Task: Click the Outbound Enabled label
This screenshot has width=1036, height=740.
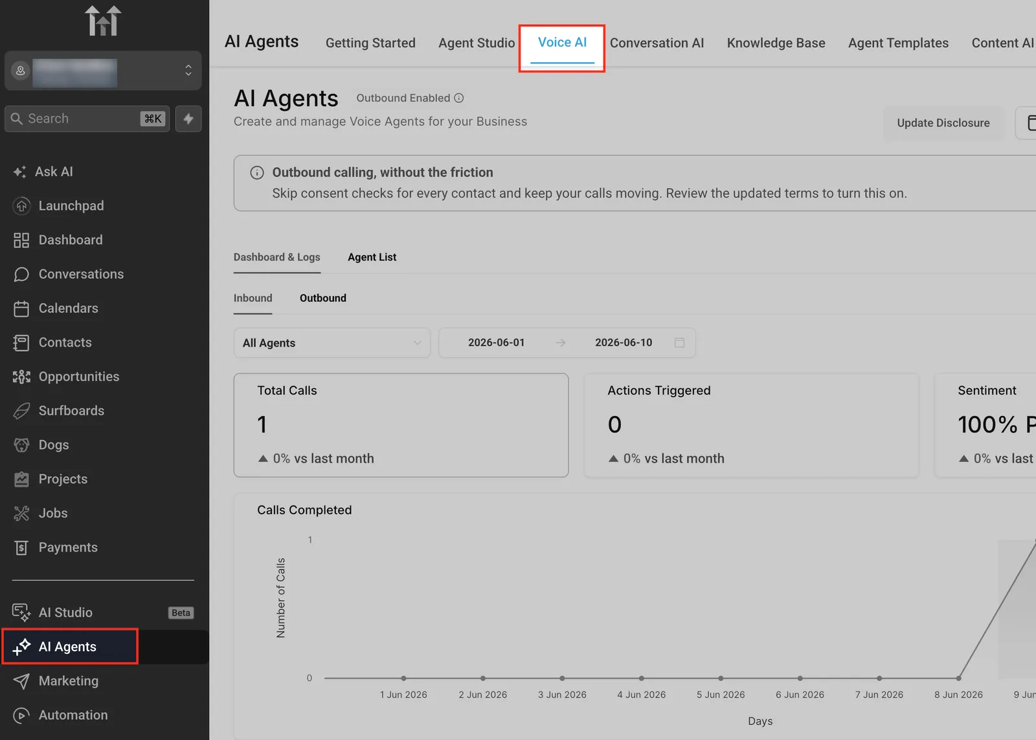Action: [403, 98]
